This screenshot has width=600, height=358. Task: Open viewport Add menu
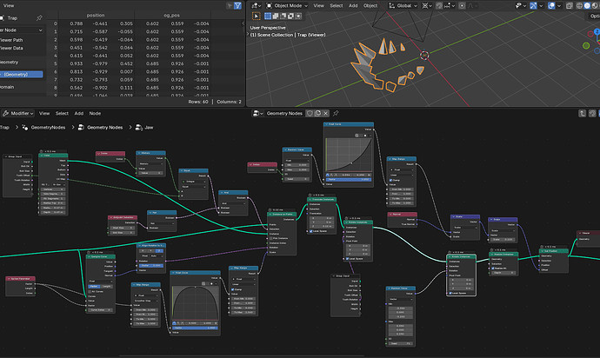pyautogui.click(x=353, y=5)
